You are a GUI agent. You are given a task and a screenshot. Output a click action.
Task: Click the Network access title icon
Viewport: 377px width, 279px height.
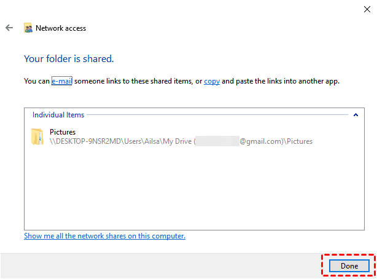coord(28,28)
